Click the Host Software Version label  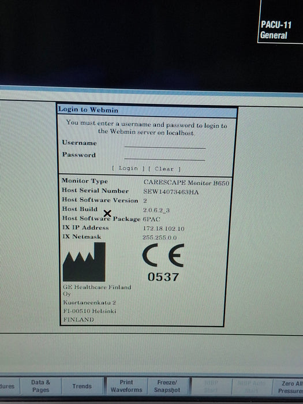coord(100,200)
